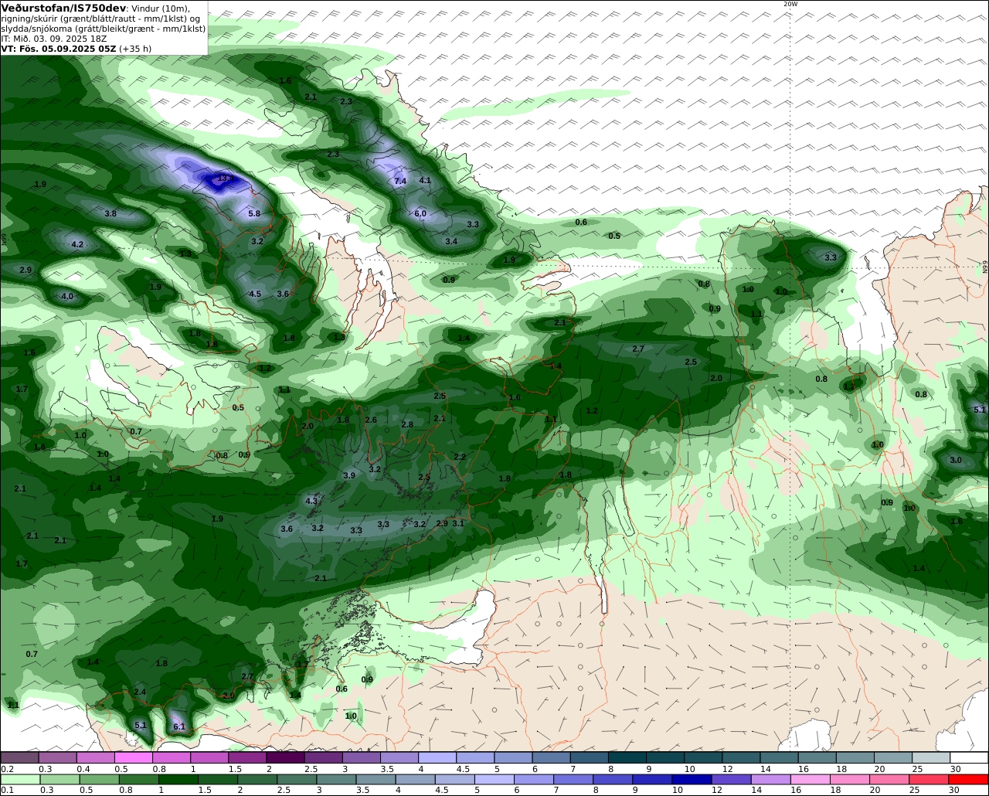Click the 4.0 precipitation value on the map
The width and height of the screenshot is (989, 796).
(x=67, y=296)
